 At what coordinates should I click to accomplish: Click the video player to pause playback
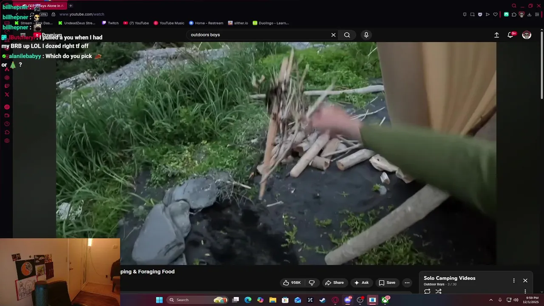(x=276, y=153)
